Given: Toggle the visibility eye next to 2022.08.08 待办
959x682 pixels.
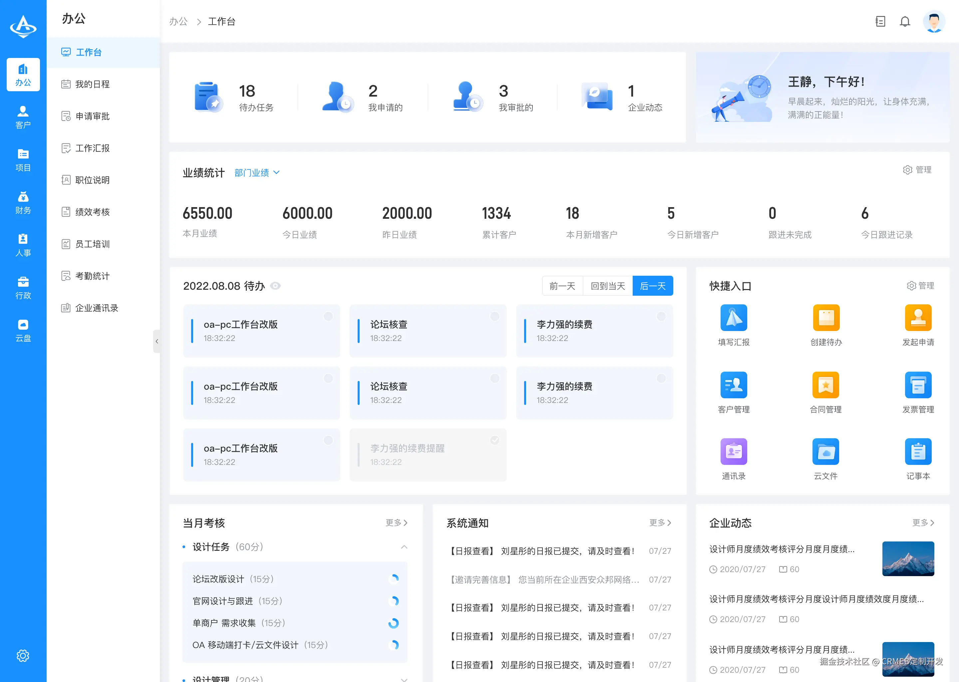Looking at the screenshot, I should pos(276,286).
